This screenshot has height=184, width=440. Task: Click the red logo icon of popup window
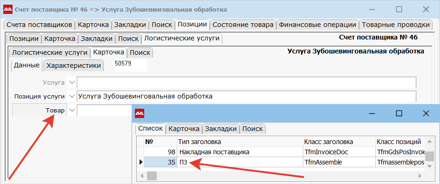(x=139, y=113)
